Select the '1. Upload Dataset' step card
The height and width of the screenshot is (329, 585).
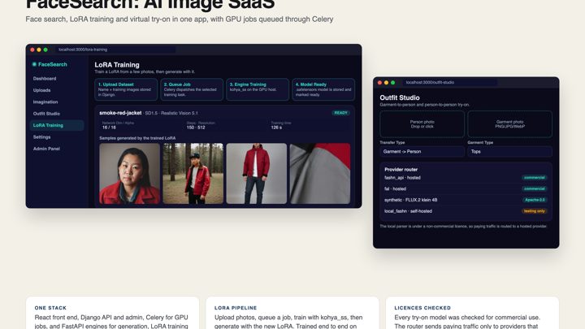(x=126, y=89)
